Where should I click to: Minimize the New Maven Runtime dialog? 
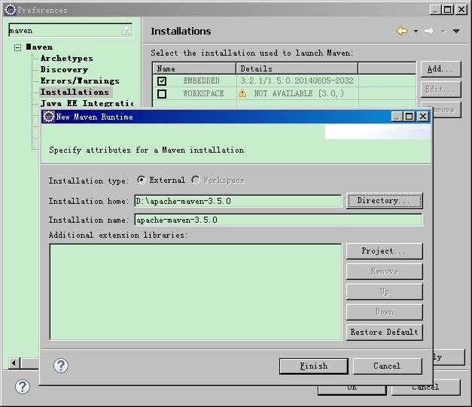397,117
